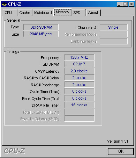The width and height of the screenshot is (136, 158).
Task: Click the FSB:DRAM label
Action: pyautogui.click(x=50, y=64)
